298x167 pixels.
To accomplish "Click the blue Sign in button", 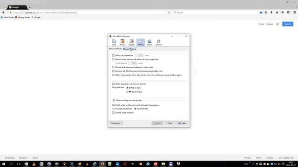I will point(288,24).
